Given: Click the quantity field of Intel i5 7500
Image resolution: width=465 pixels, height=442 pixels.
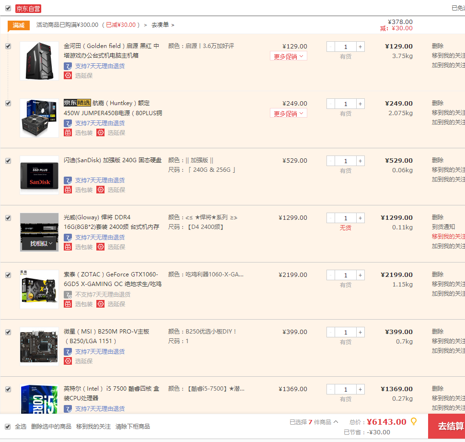Looking at the screenshot, I should [x=346, y=389].
